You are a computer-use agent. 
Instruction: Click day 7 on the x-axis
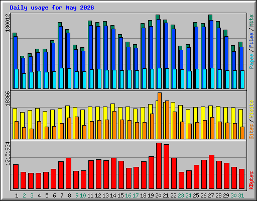pos(62,195)
